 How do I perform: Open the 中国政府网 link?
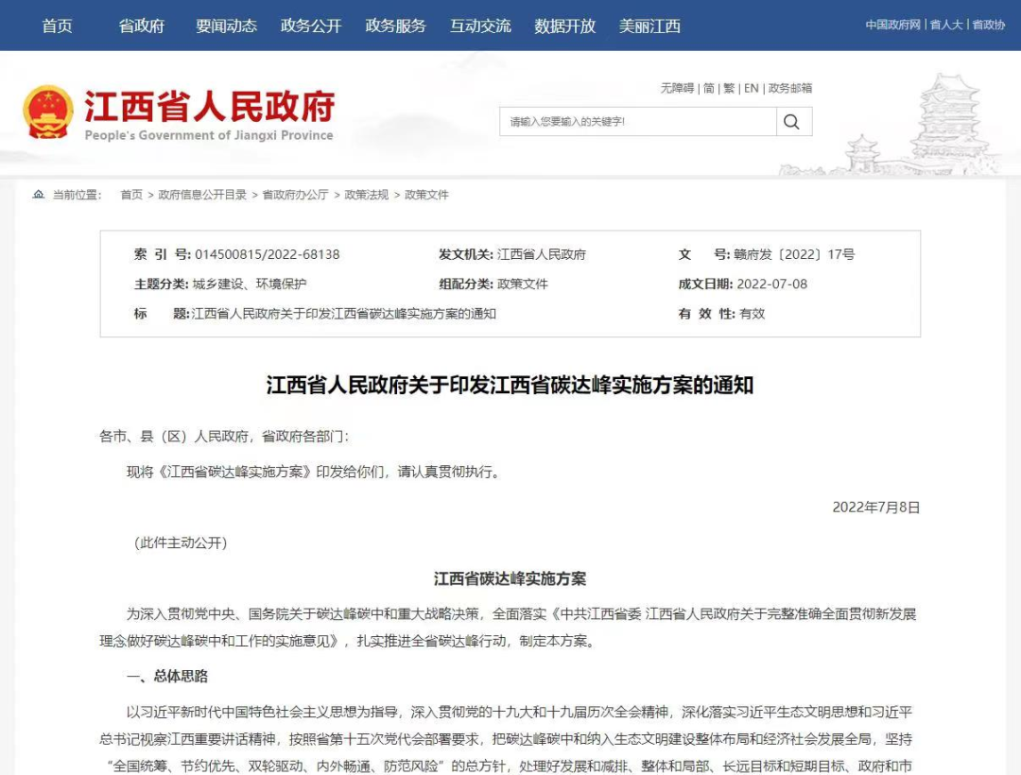[x=892, y=25]
